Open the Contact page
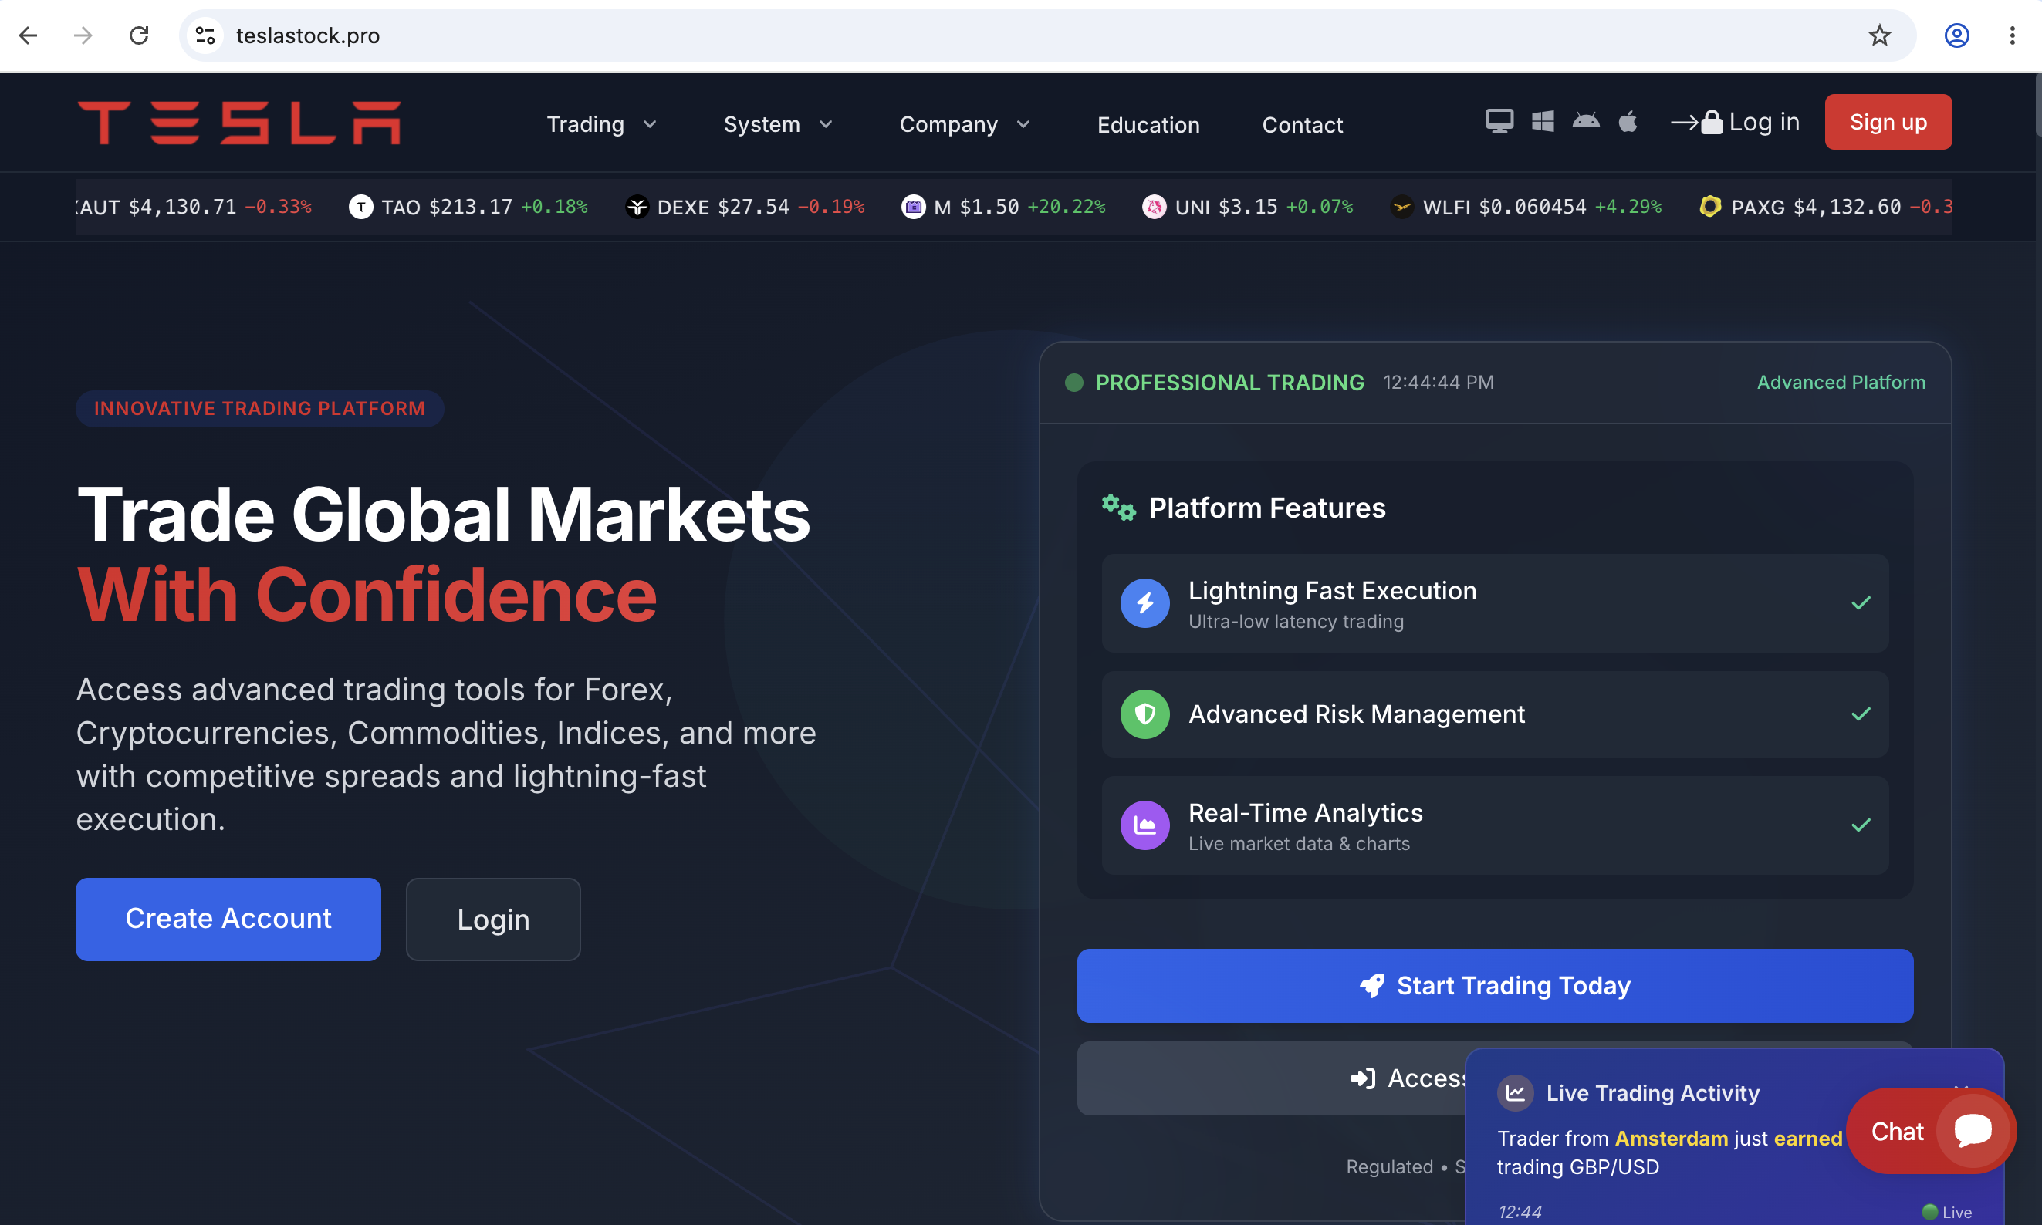Screen dimensions: 2042x1225 pos(1302,125)
